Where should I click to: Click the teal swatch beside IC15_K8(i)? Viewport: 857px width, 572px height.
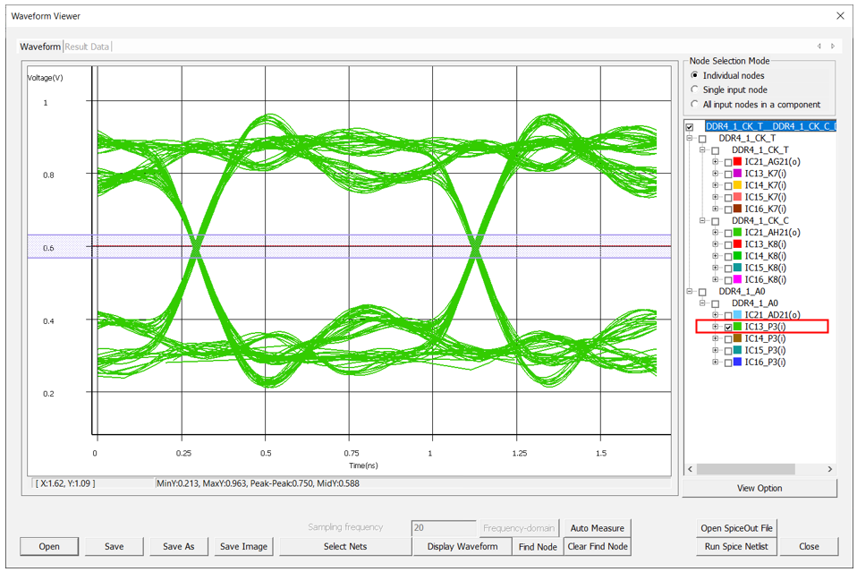pos(738,268)
